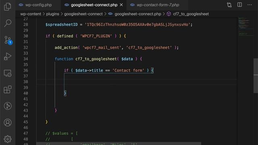Click cf7_to_googlesheet symbol in the breadcrumb
The height and width of the screenshot is (145, 258).
click(191, 14)
